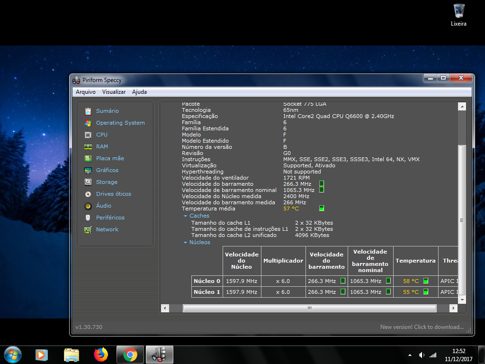The height and width of the screenshot is (364, 485).
Task: Open the Arquivo menu
Action: [86, 92]
